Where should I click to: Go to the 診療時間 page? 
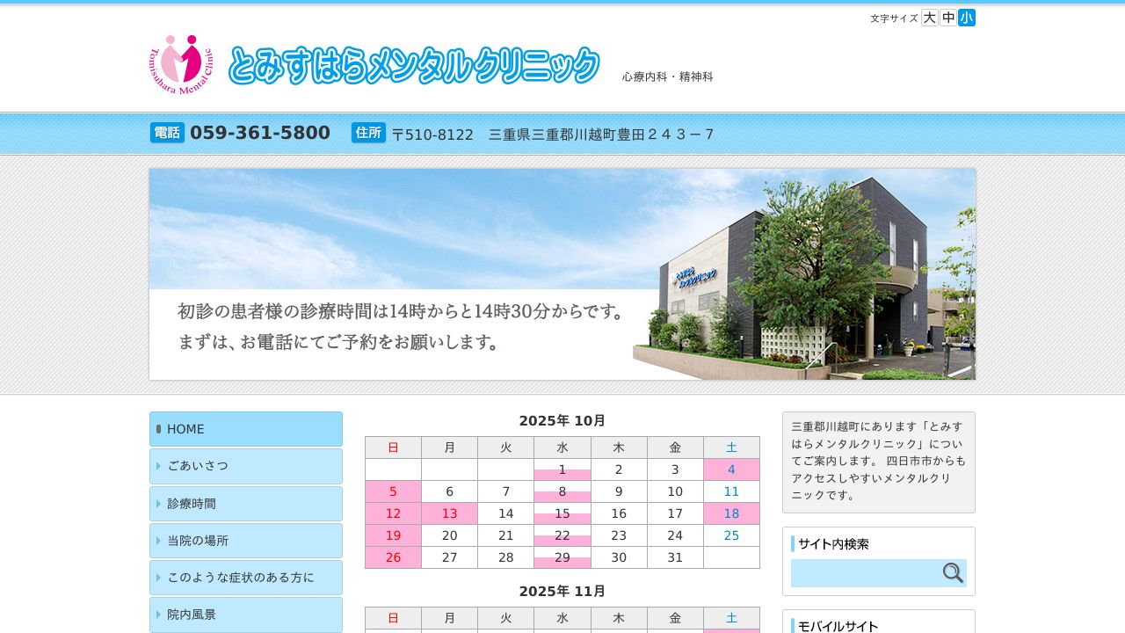pyautogui.click(x=246, y=504)
